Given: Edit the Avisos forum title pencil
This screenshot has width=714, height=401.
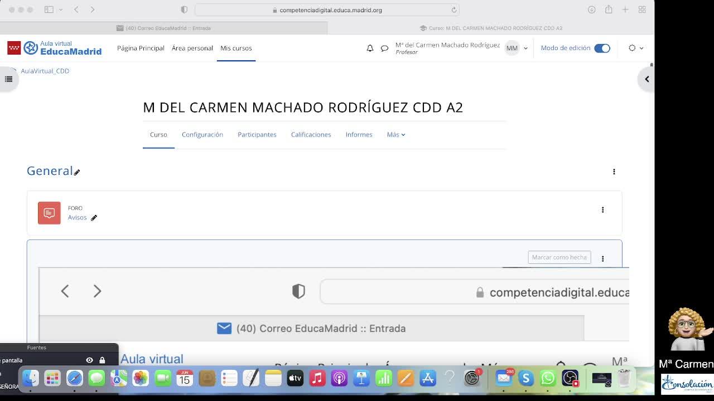Looking at the screenshot, I should 94,218.
